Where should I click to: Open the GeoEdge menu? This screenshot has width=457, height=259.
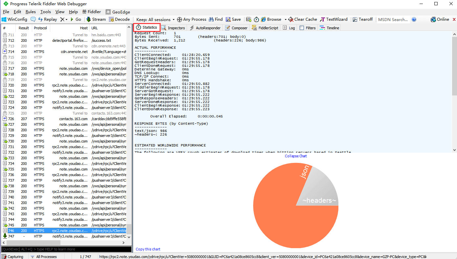118,12
